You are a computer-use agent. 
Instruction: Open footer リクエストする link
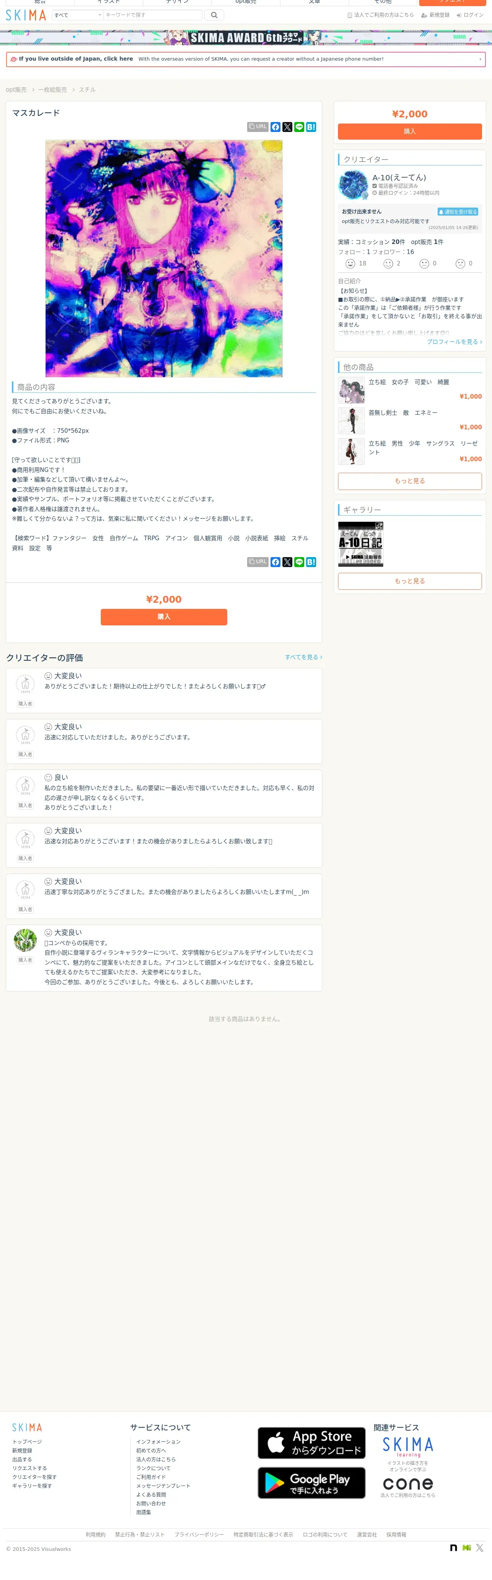[x=30, y=1468]
